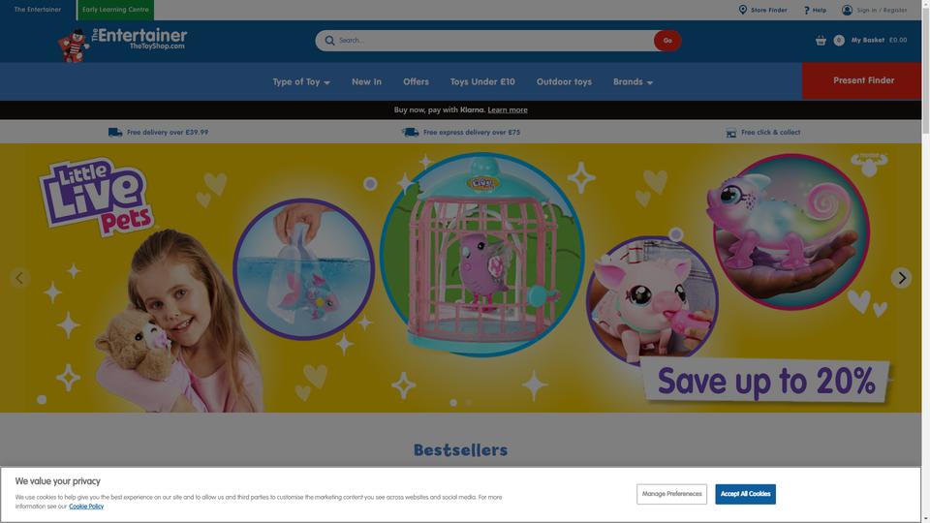The image size is (930, 523).
Task: Open Sign in / Register
Action: point(874,10)
